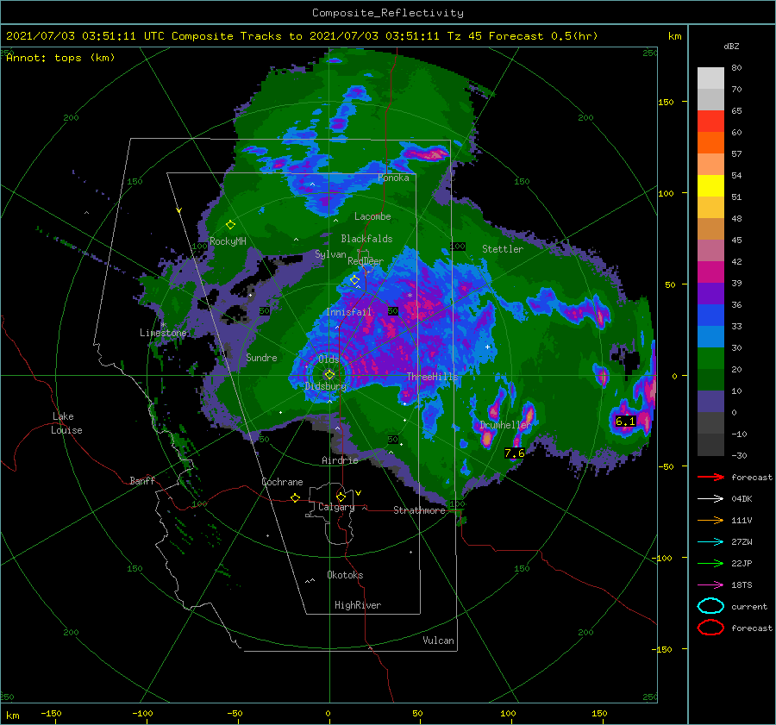Click the Lake Louise label
Screen dimensions: 776x725
point(66,423)
